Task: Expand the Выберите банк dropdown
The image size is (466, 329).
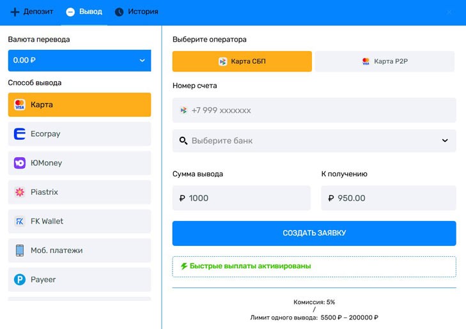Action: coord(314,141)
